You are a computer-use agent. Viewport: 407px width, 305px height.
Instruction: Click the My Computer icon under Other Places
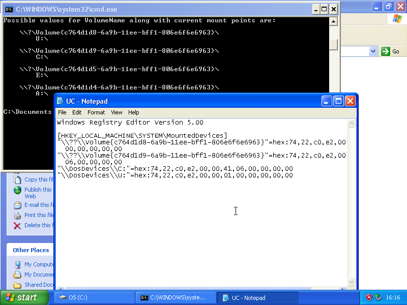(17, 264)
